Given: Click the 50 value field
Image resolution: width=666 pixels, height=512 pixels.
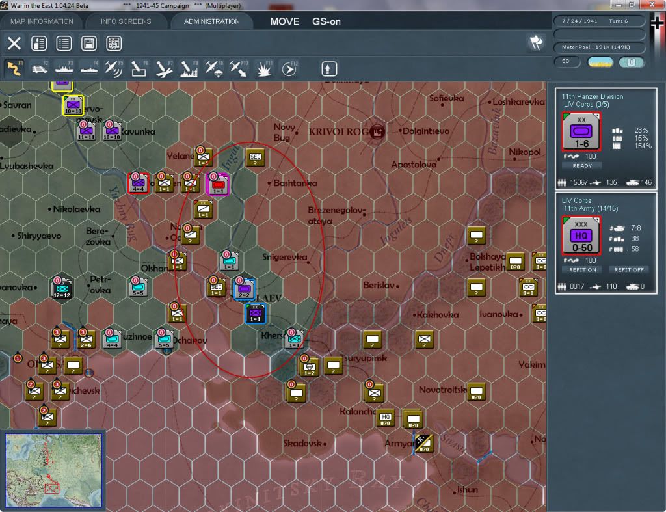Looking at the screenshot, I should (567, 62).
